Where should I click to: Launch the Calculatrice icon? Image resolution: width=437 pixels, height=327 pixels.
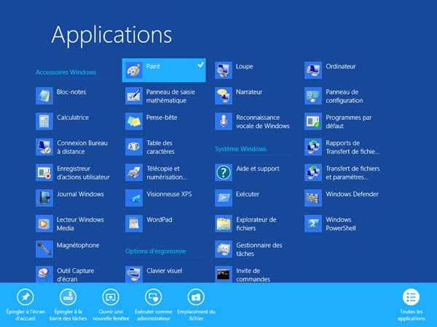pos(44,121)
